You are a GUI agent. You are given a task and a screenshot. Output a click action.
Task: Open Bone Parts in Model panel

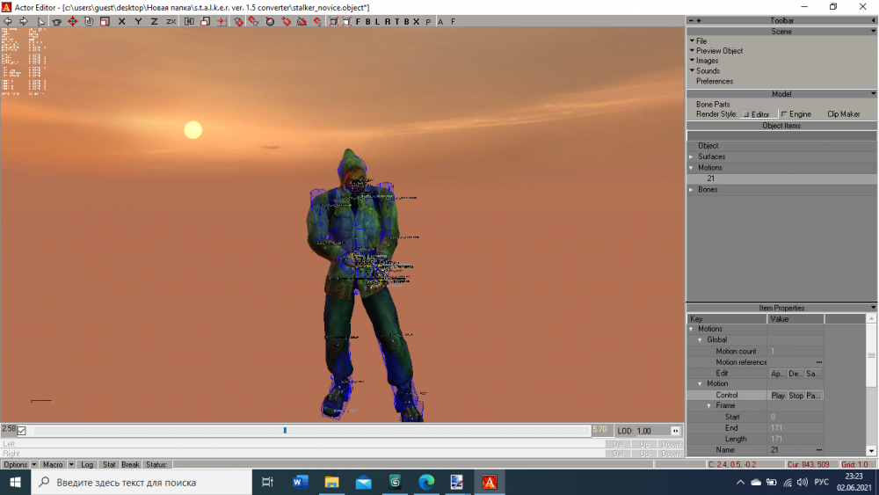pos(713,105)
